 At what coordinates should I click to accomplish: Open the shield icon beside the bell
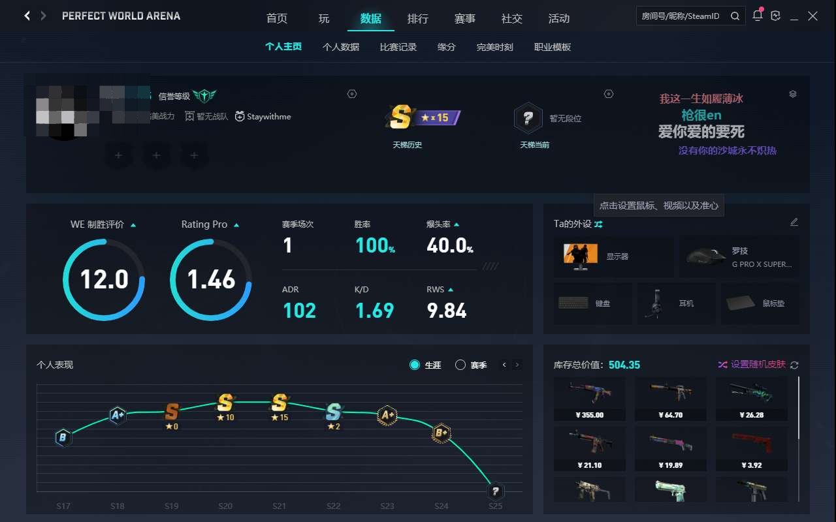776,16
